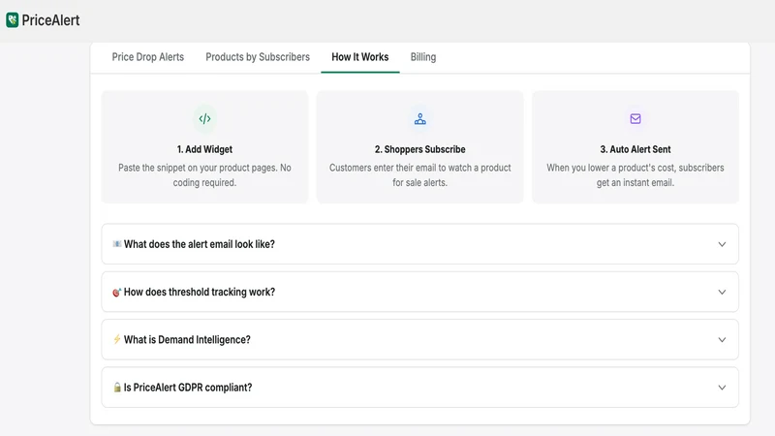Expand 'Is PriceAlert GDPR compliant?' question
Viewport: 775px width, 436px height.
[420, 387]
